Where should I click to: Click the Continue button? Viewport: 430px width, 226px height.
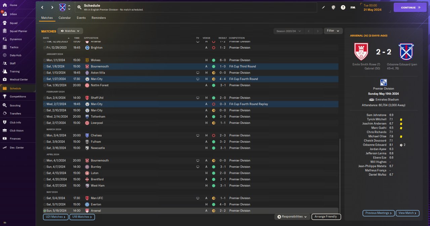[410, 7]
